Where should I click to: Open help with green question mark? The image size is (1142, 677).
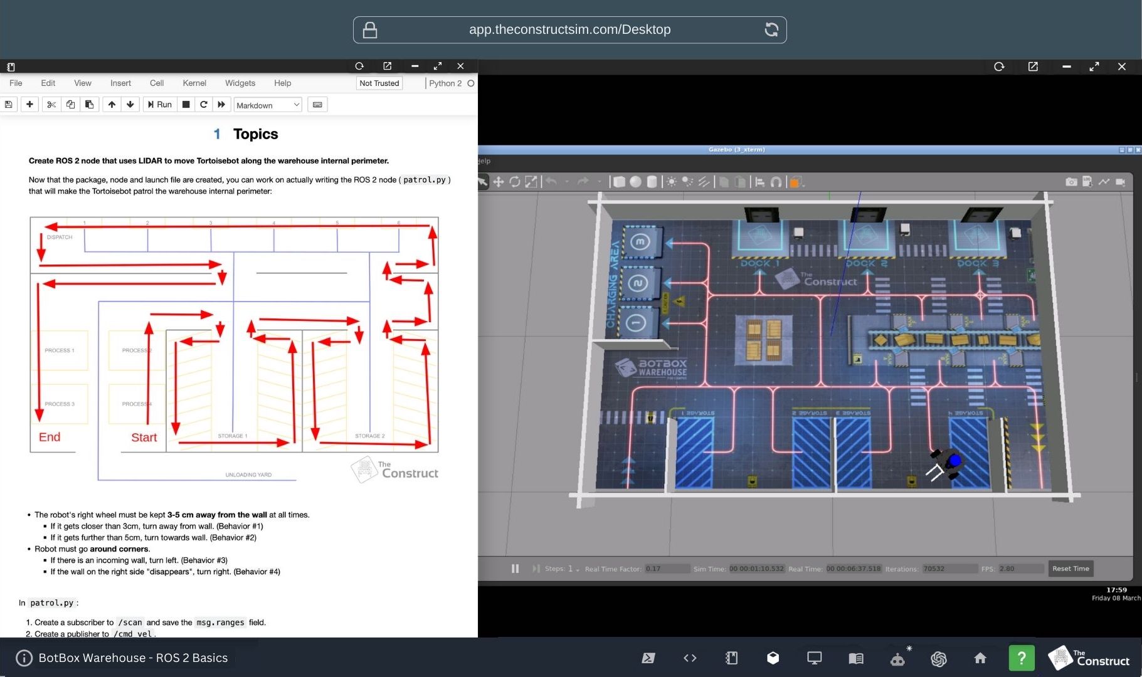[1022, 658]
